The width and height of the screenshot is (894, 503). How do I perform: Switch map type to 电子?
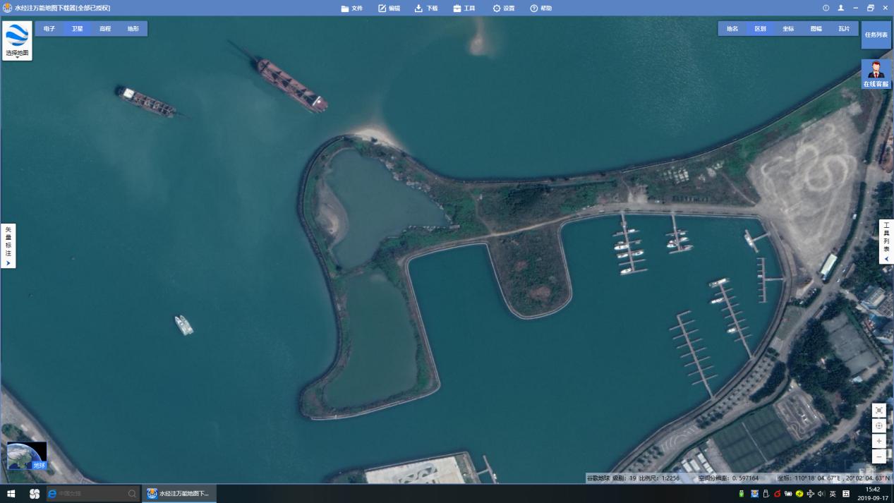49,29
